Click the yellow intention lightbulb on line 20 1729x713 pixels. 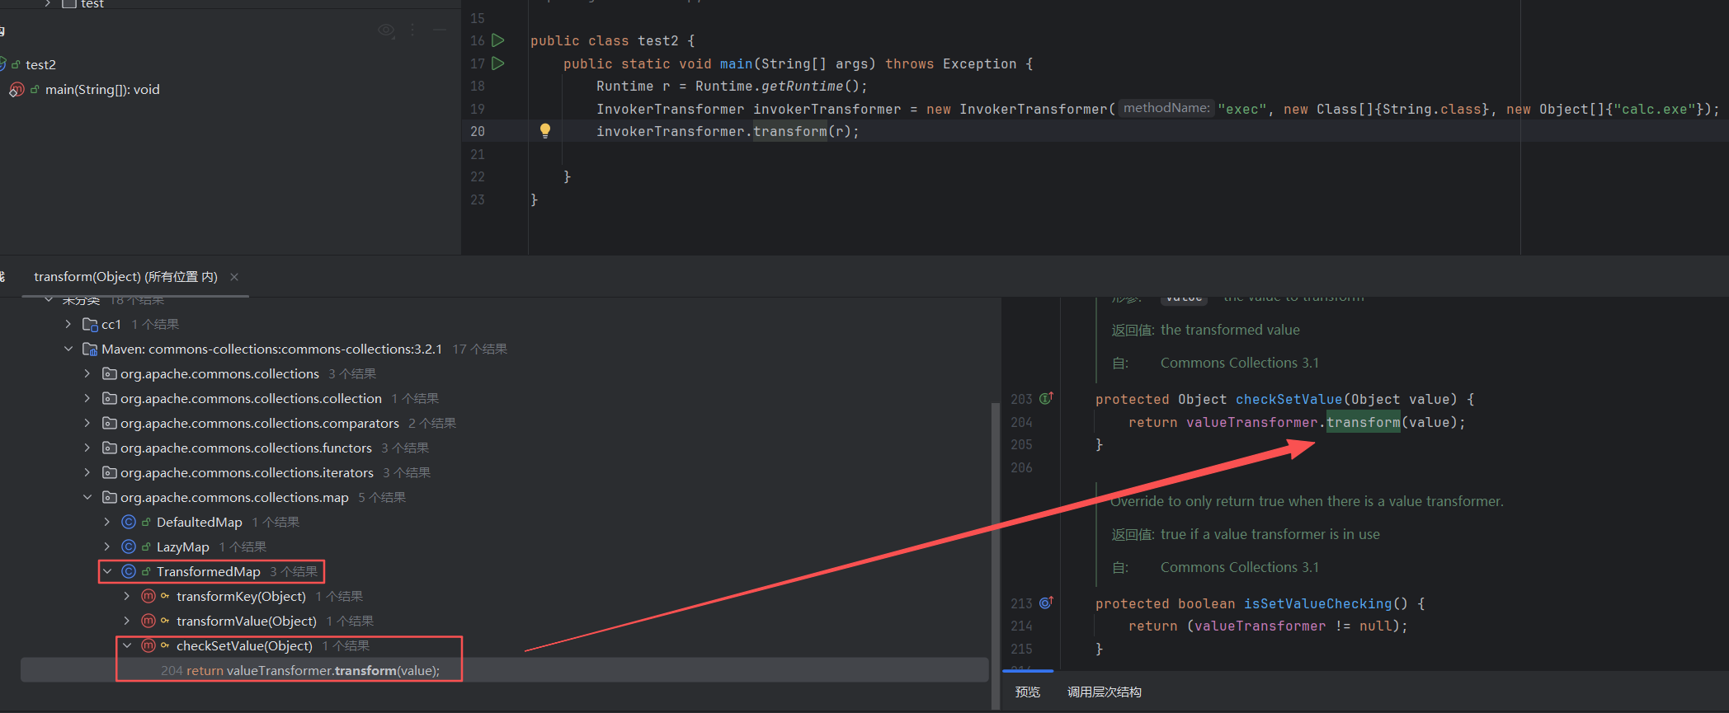tap(544, 130)
